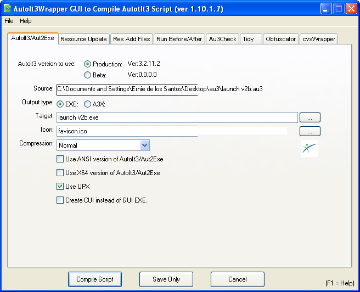Click the favicon icon preview image

point(310,148)
